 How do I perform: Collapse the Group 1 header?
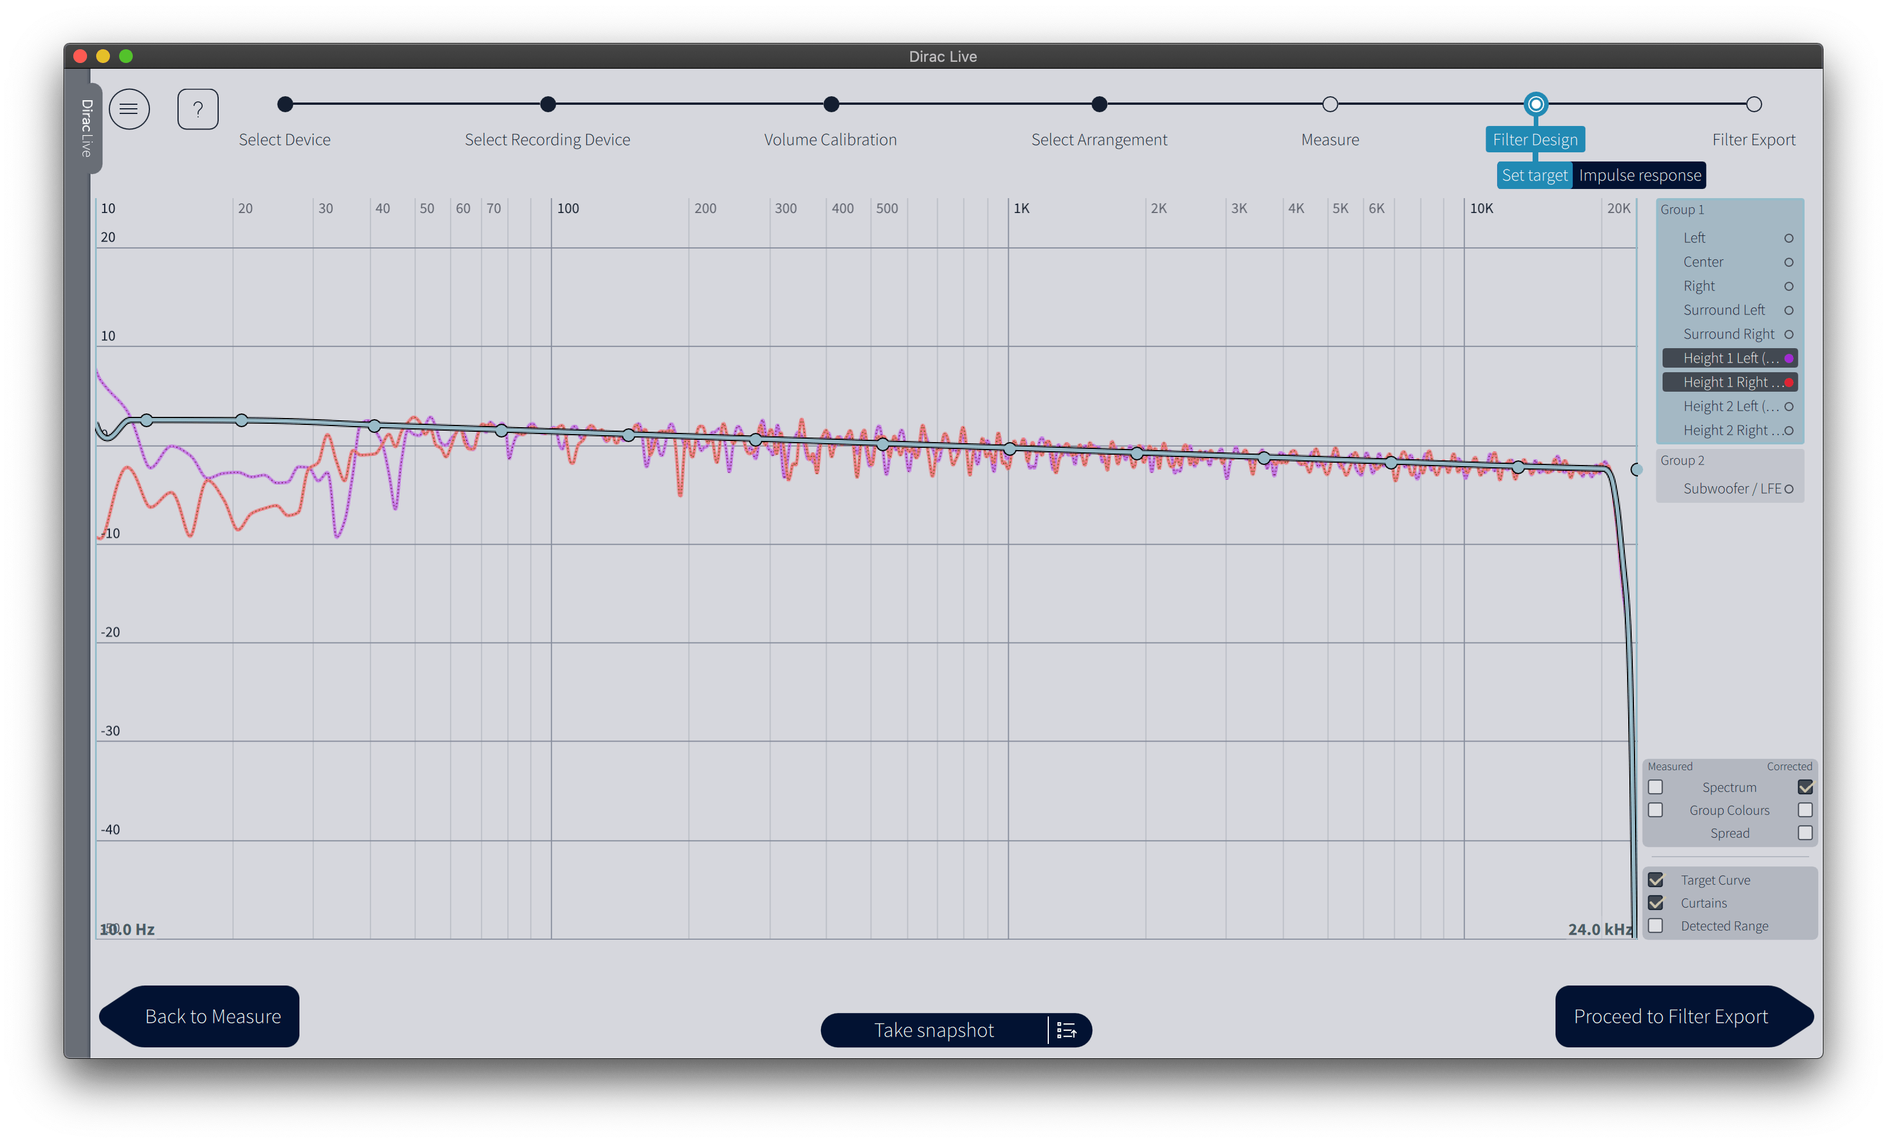(x=1683, y=210)
